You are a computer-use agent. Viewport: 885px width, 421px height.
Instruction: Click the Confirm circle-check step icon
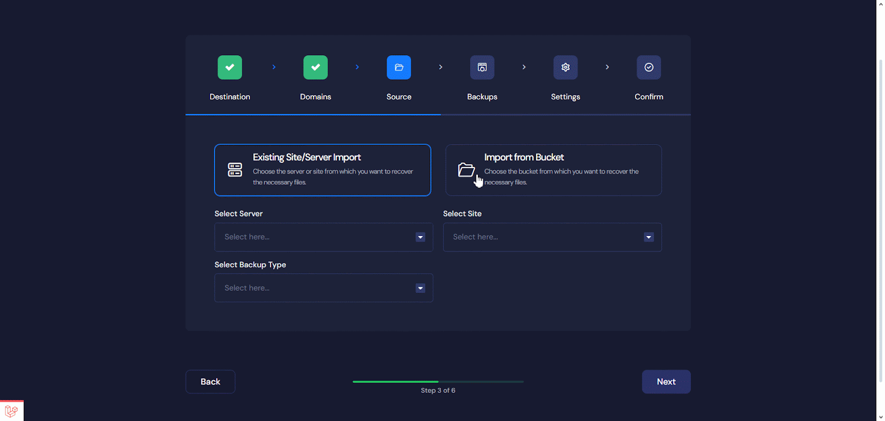point(649,67)
